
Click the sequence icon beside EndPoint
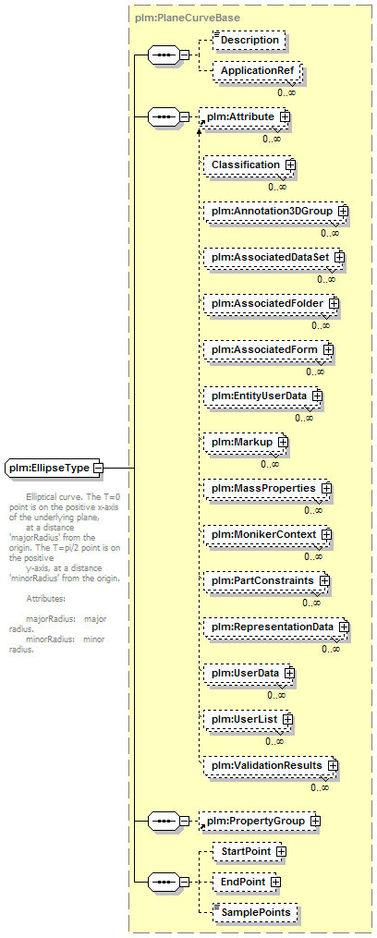point(164,882)
